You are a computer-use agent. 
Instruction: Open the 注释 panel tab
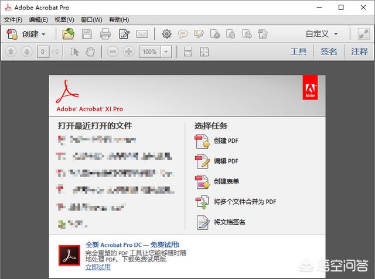pos(359,51)
